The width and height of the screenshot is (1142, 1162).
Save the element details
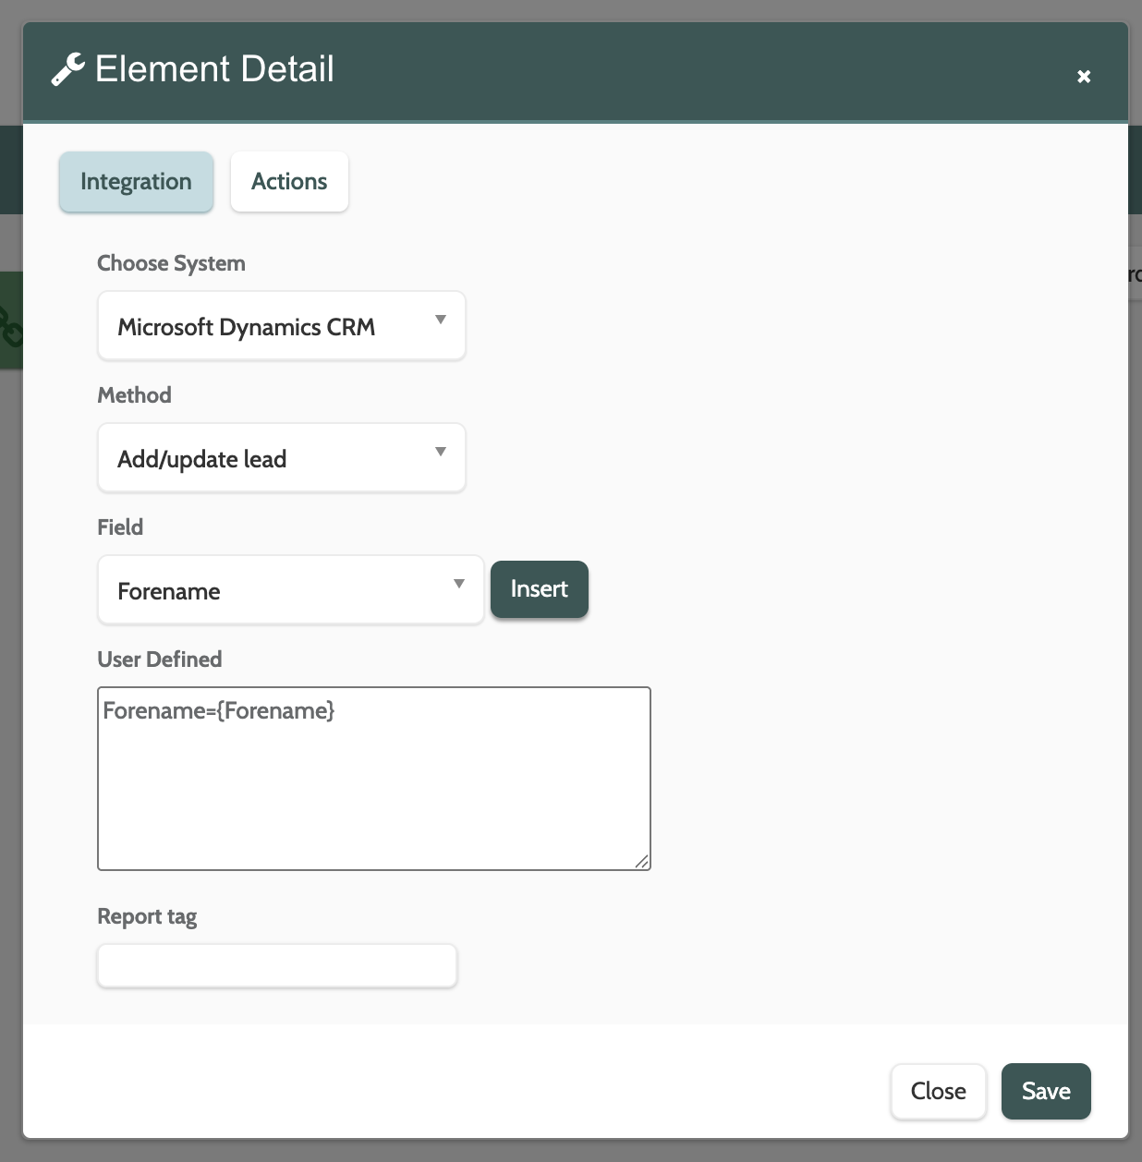pyautogui.click(x=1046, y=1091)
